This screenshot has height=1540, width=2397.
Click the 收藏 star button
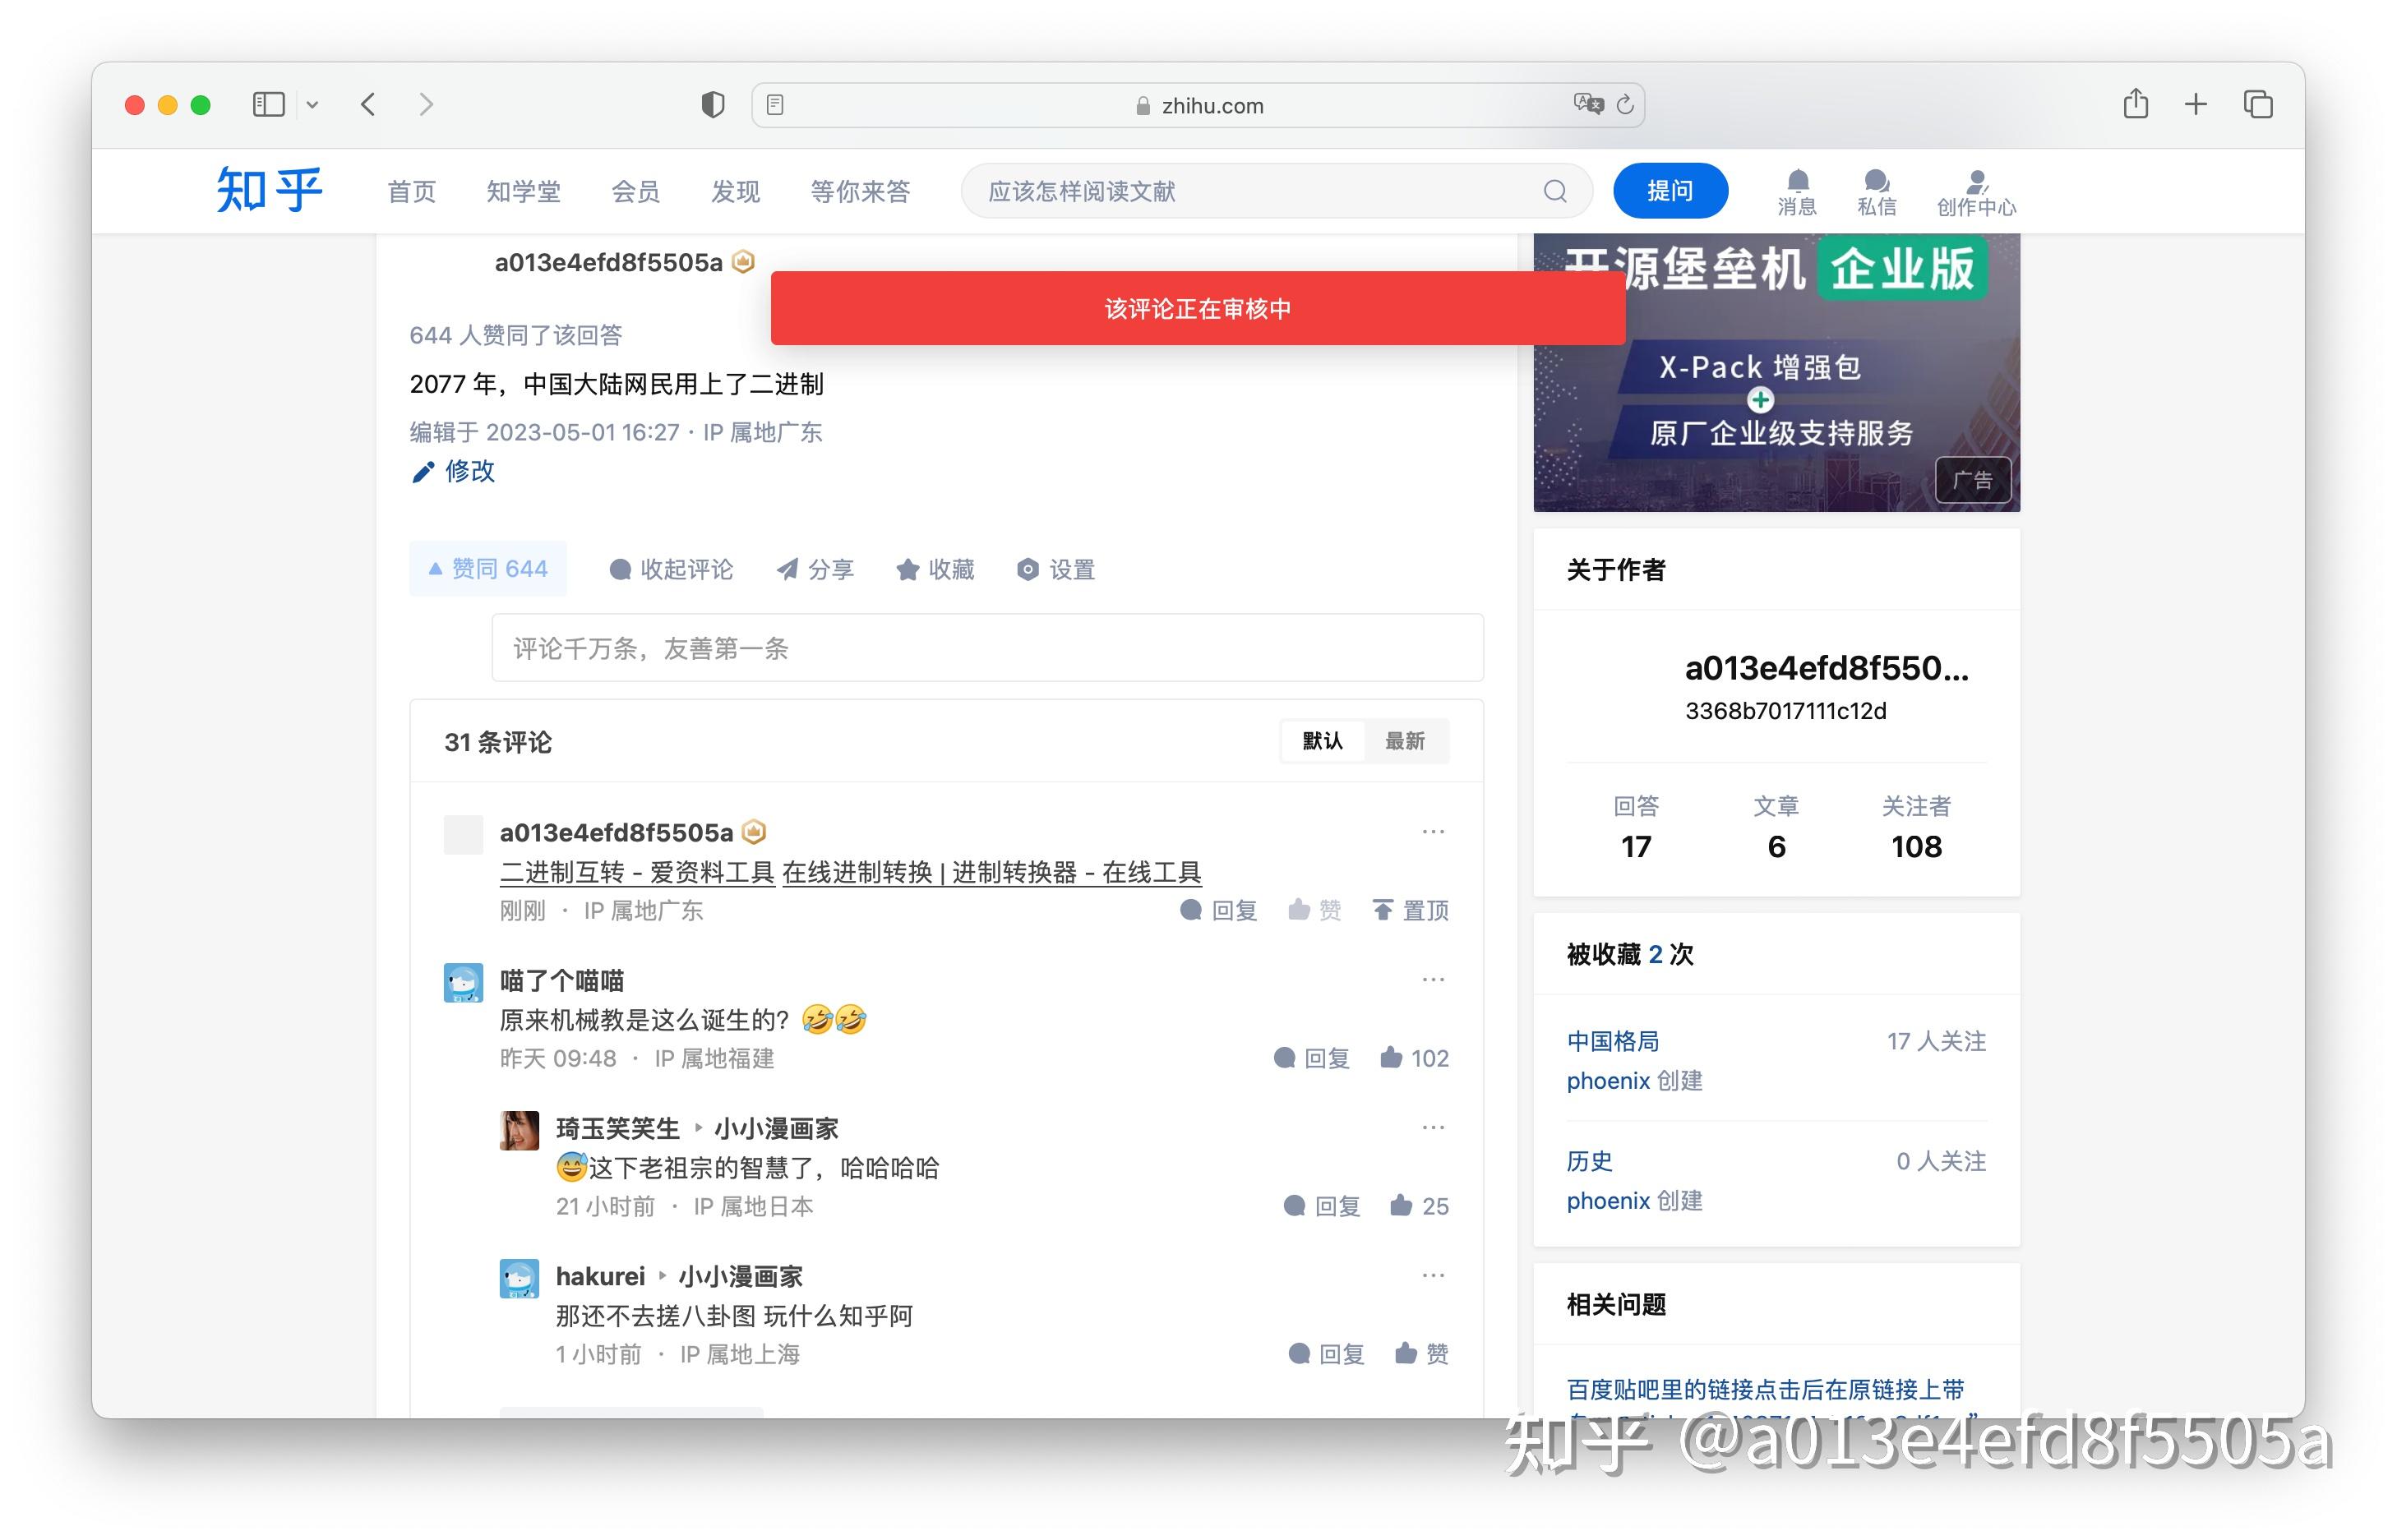936,569
